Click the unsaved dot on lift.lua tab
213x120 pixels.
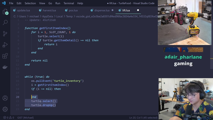click(x=138, y=10)
